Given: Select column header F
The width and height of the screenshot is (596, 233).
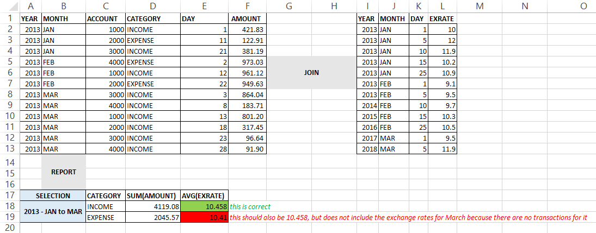Looking at the screenshot, I should tap(248, 6).
